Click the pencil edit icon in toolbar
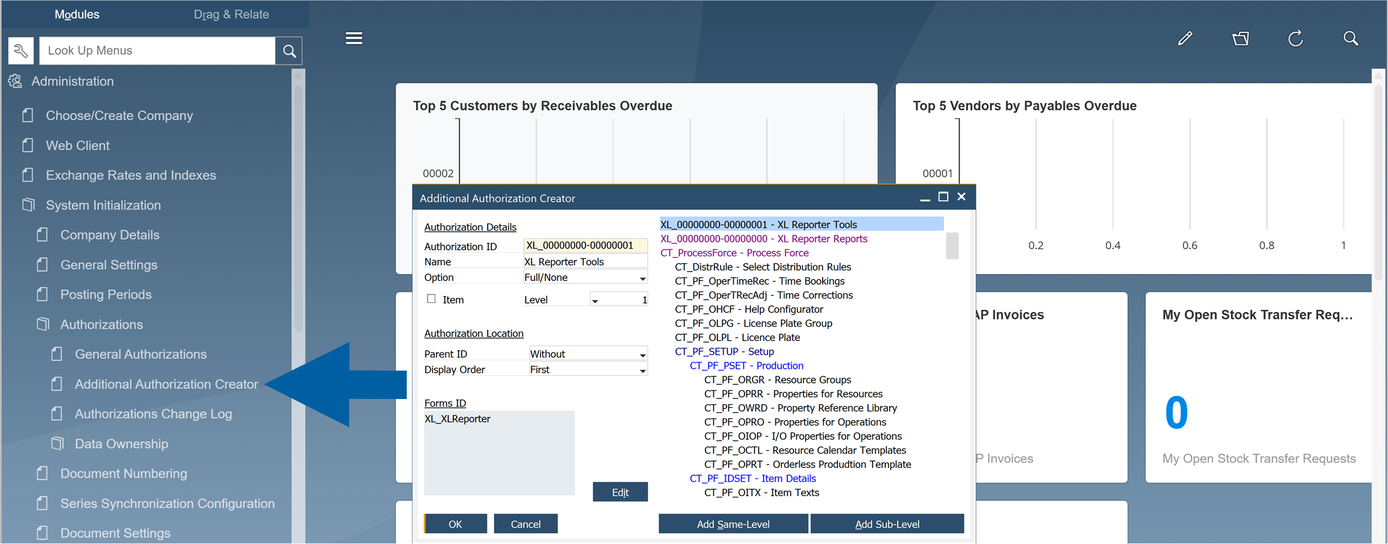Viewport: 1388px width, 544px height. (1186, 38)
